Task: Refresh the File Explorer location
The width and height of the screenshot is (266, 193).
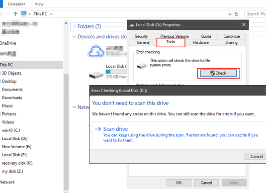Action: coord(237,14)
